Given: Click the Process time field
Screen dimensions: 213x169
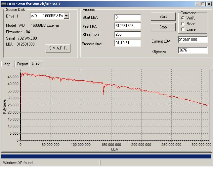Looking at the screenshot, I should pos(128,43).
